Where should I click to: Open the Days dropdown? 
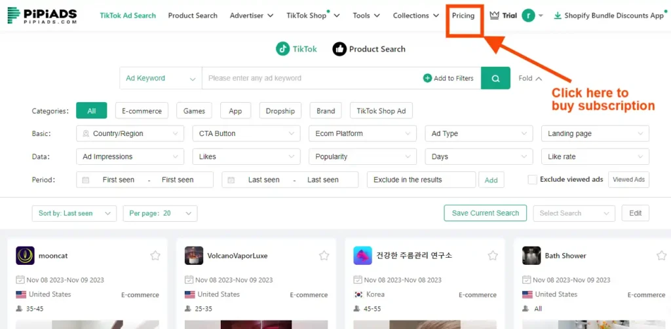point(479,157)
